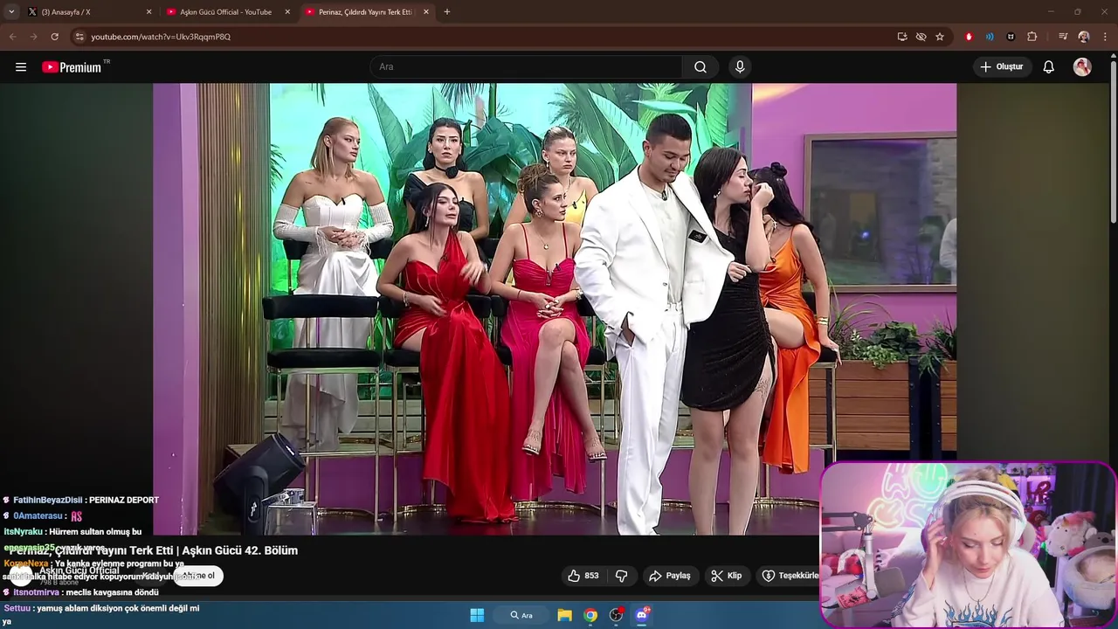Image resolution: width=1118 pixels, height=629 pixels.
Task: Open YouTube notifications bell
Action: coord(1049,67)
